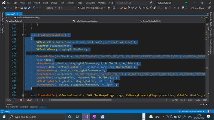Viewport: 214px width, 120px height.
Task: Close the main.cpp tab
Action: (21, 14)
